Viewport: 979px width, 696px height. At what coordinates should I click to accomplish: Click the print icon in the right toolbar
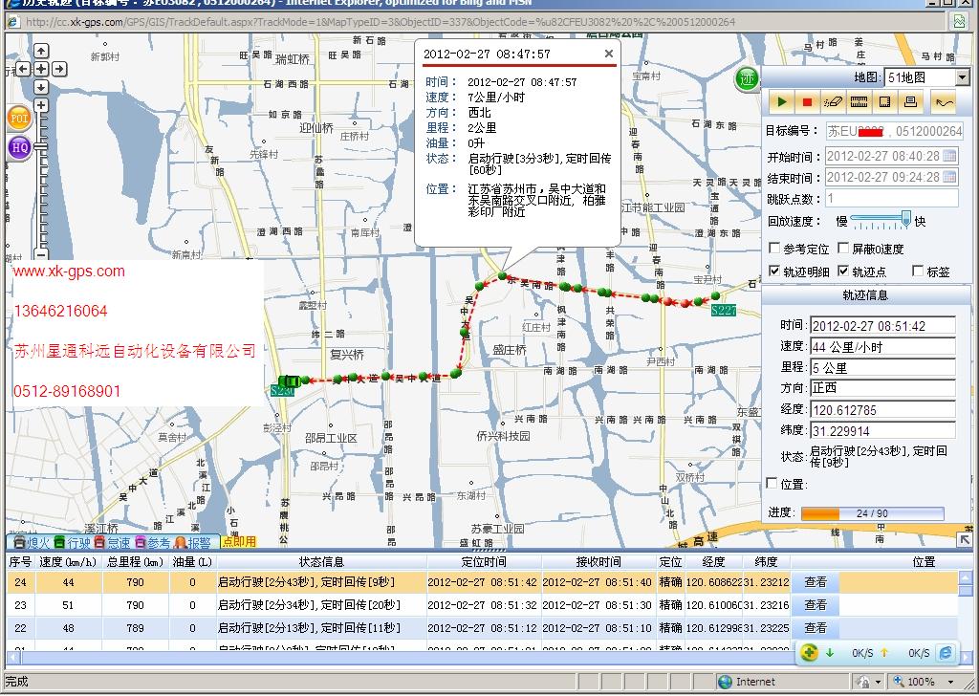click(912, 101)
